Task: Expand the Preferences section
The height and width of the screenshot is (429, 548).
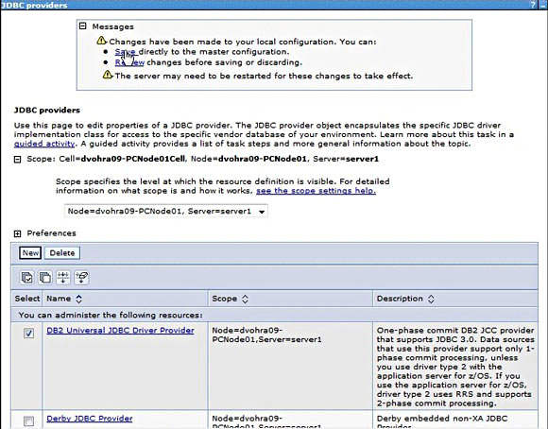Action: pos(17,233)
